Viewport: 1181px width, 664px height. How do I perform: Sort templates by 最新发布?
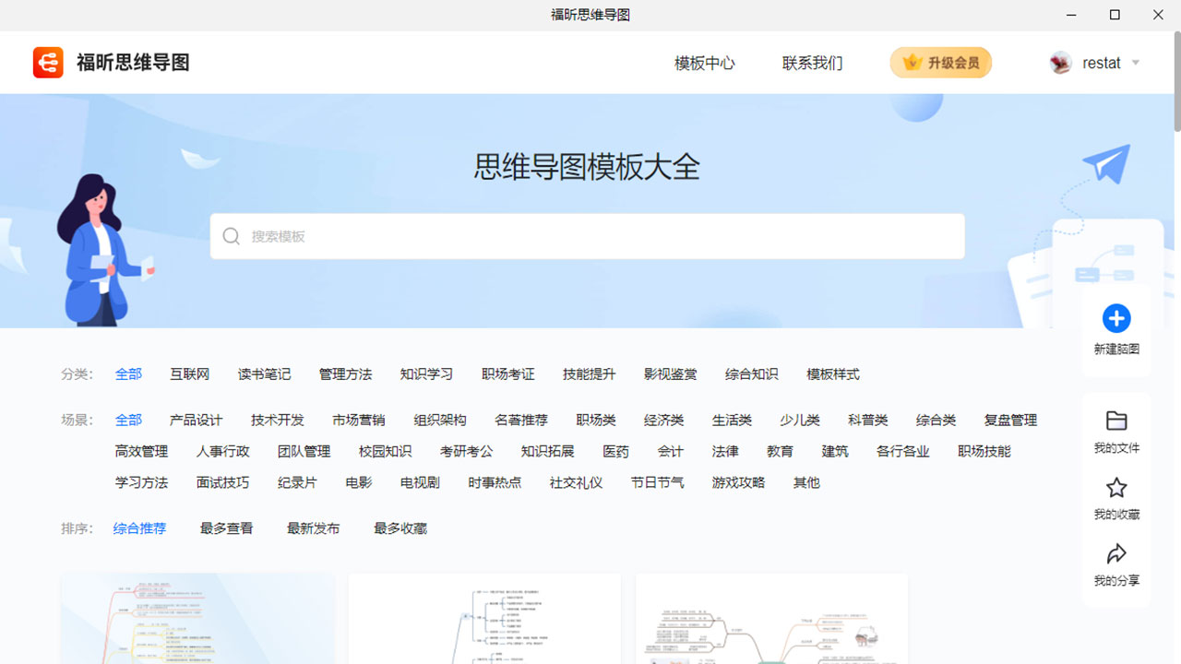pyautogui.click(x=313, y=528)
